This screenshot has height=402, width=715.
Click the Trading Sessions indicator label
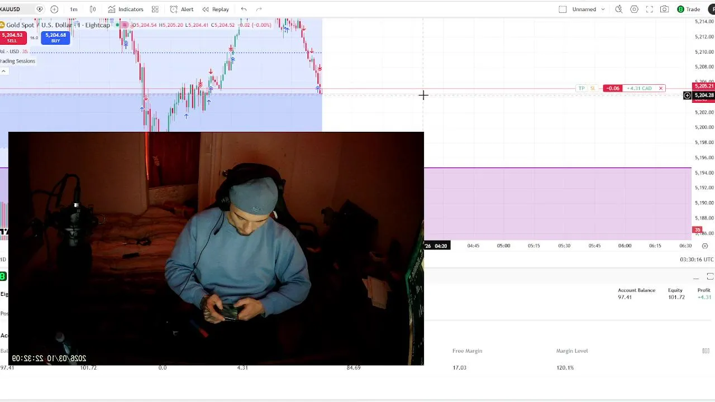click(17, 61)
